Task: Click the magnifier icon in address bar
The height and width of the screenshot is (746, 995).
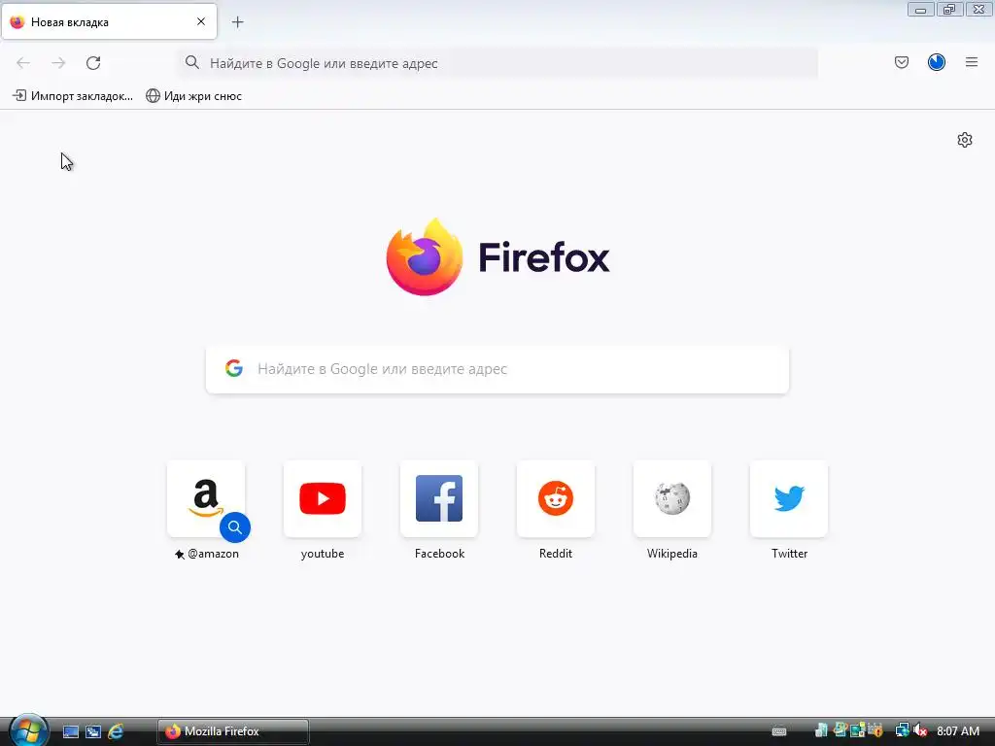Action: click(191, 62)
